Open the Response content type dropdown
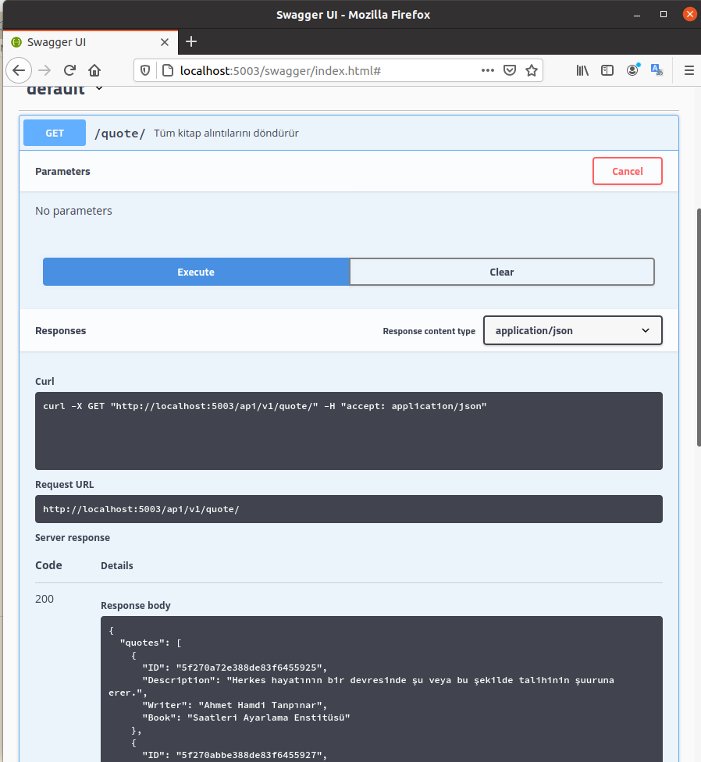701x762 pixels. point(572,330)
